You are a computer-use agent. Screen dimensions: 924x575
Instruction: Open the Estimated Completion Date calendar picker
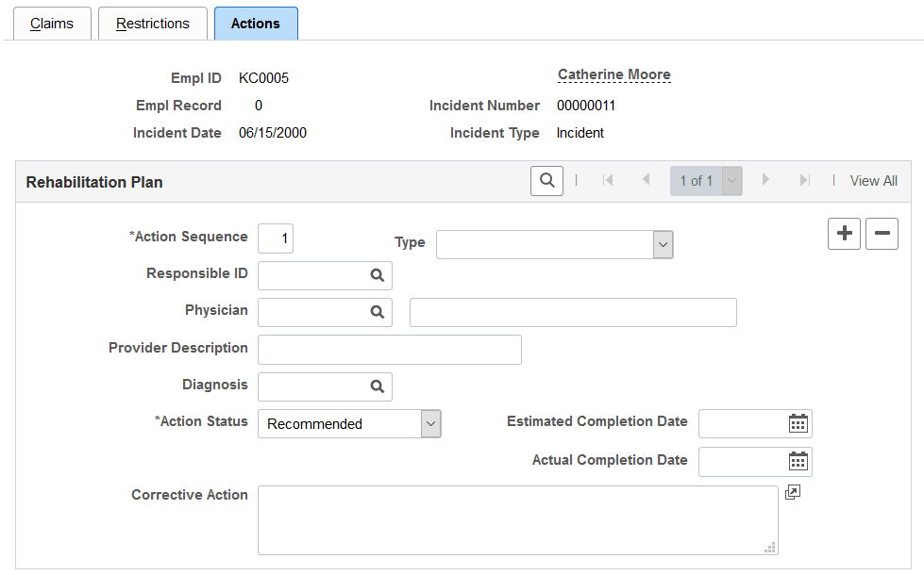[x=798, y=423]
